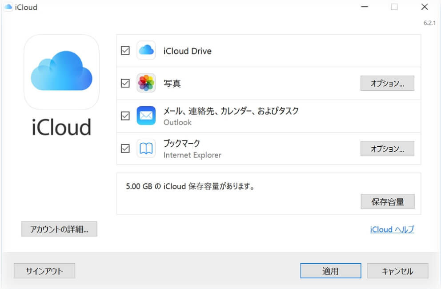Open オプション for 写真
The height and width of the screenshot is (289, 441).
click(x=387, y=83)
